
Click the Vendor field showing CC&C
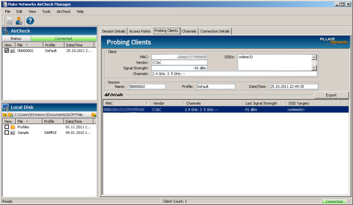click(180, 63)
